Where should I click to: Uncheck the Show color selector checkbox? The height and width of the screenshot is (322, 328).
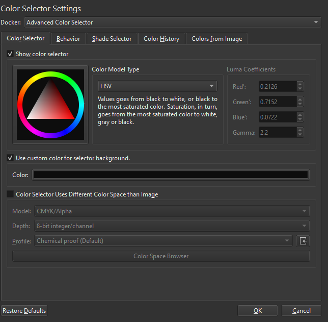point(10,54)
